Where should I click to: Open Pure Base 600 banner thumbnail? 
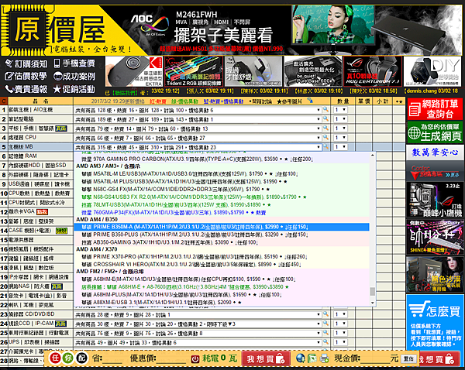(x=313, y=71)
